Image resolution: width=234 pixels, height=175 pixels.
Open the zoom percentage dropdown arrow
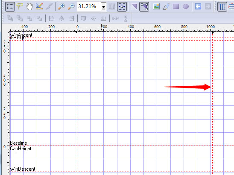[103, 7]
